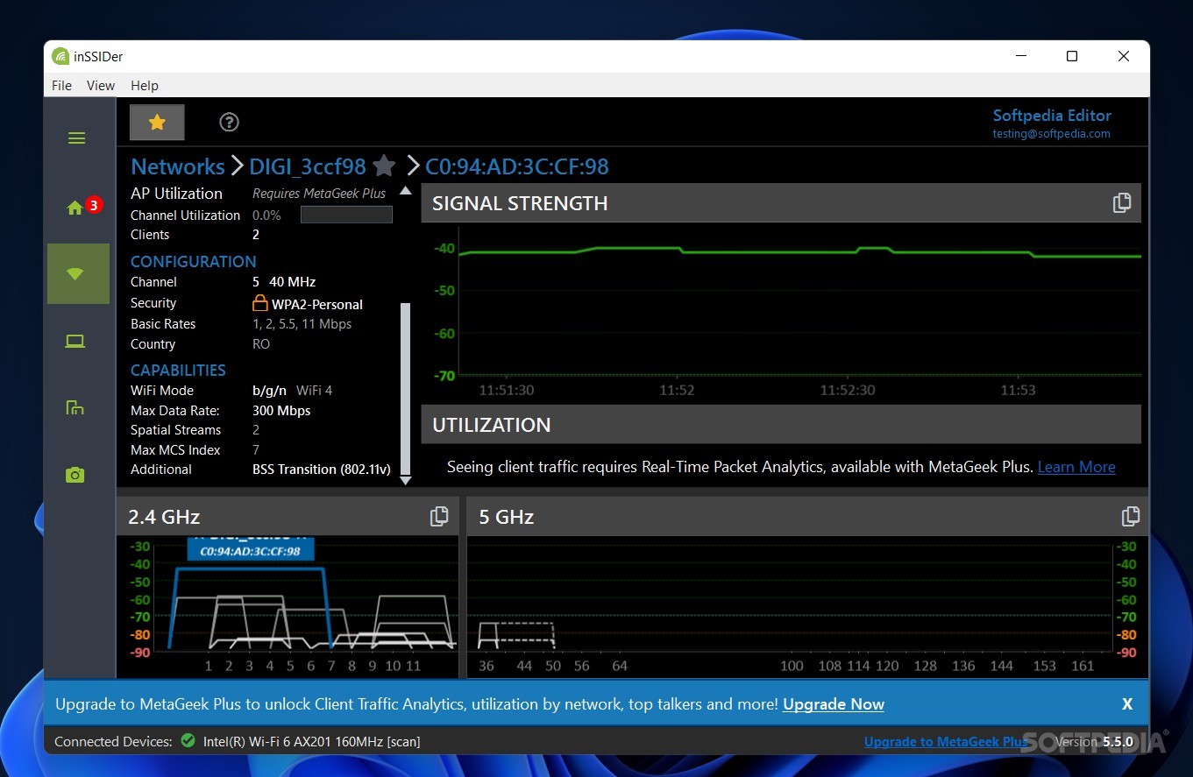This screenshot has width=1193, height=777.
Task: Click the CONFIGURATION section header
Action: pos(194,261)
